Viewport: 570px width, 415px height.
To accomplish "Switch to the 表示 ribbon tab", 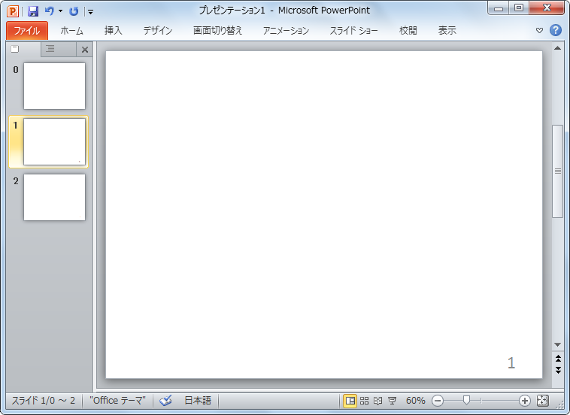I will click(447, 31).
